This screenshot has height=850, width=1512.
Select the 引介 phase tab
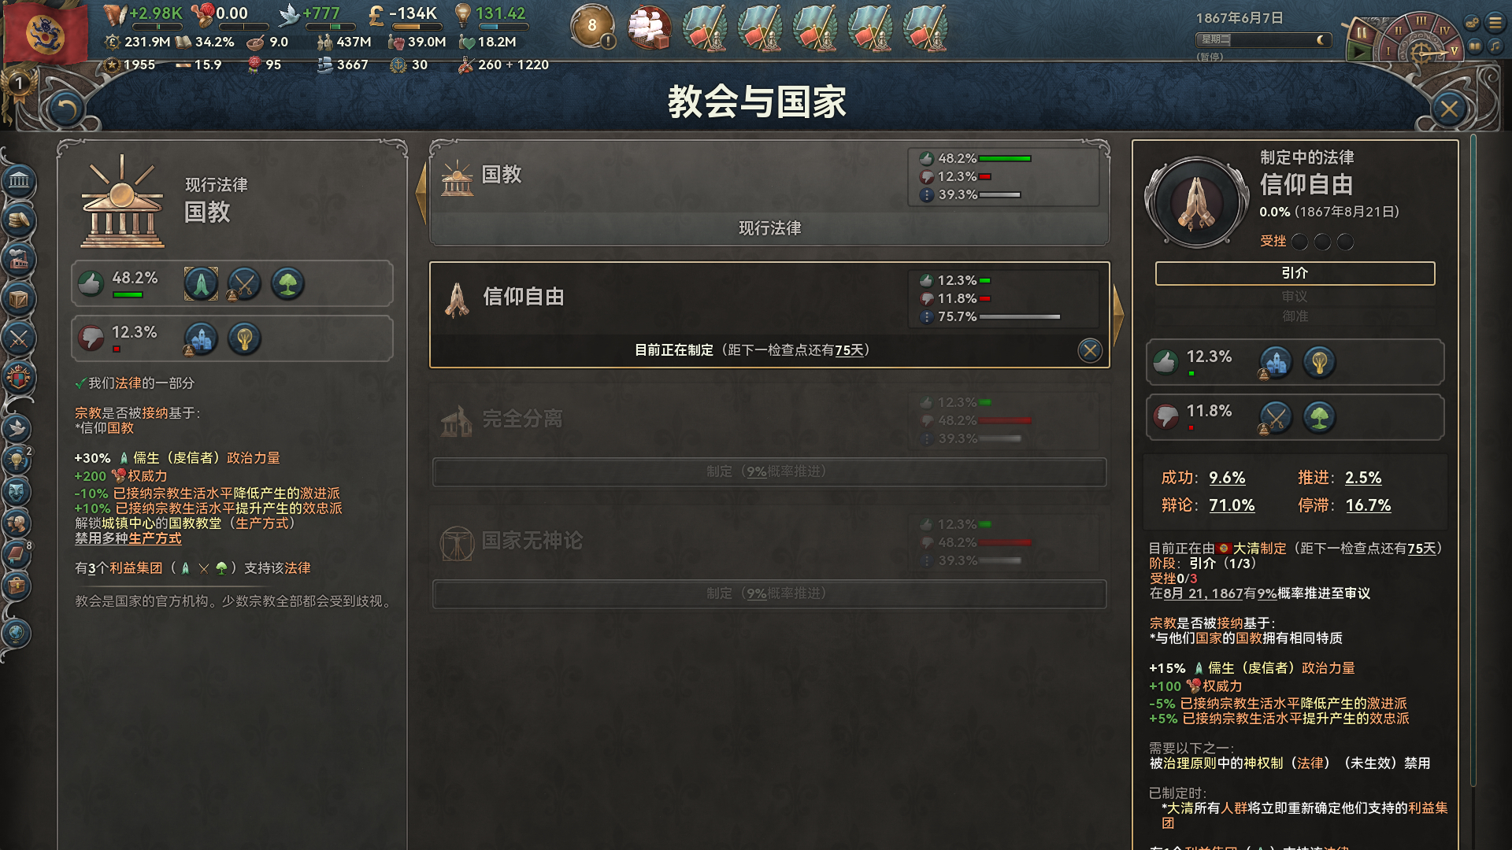[1295, 273]
